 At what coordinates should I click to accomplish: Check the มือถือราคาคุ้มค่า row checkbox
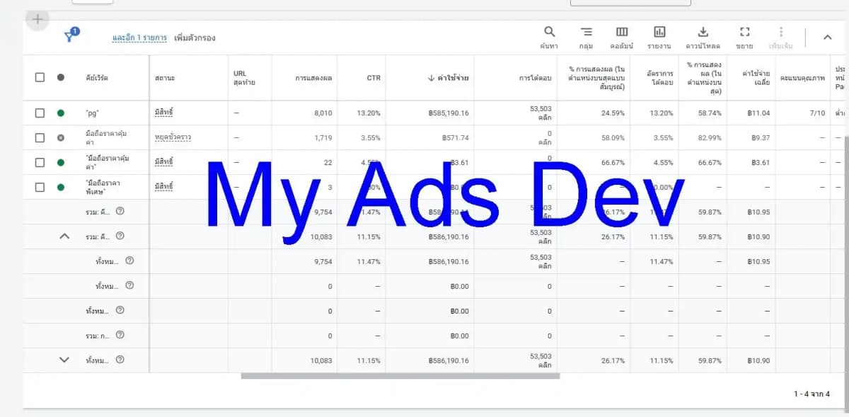pos(40,137)
